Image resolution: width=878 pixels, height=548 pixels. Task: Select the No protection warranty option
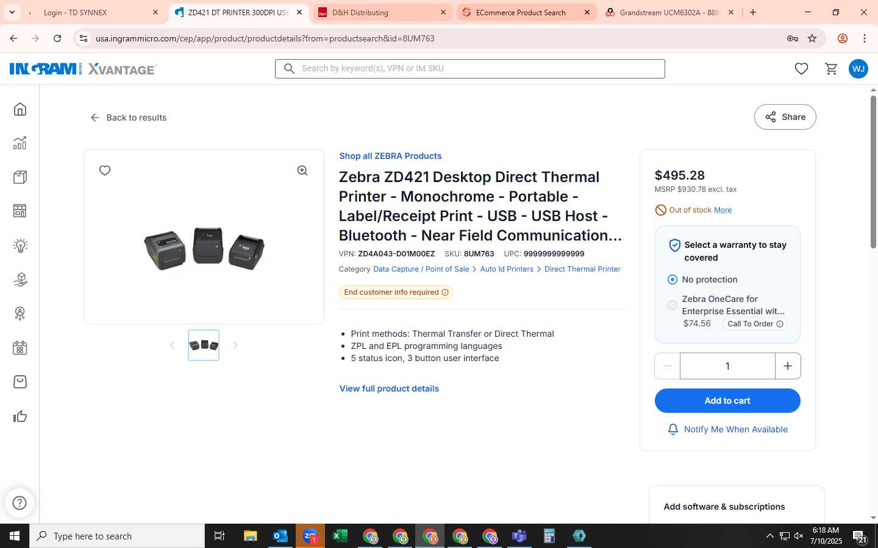[673, 279]
